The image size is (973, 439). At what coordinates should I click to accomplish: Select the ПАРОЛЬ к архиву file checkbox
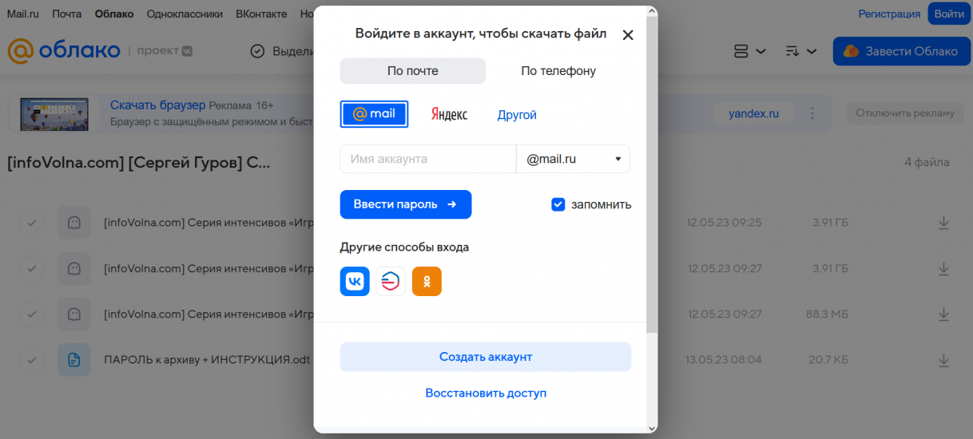(32, 360)
